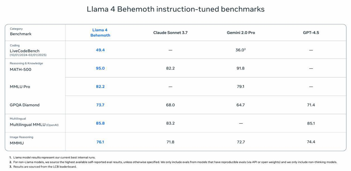Select the MATH-500 benchmark label
Viewport: 351px width, 171px height.
pos(20,69)
